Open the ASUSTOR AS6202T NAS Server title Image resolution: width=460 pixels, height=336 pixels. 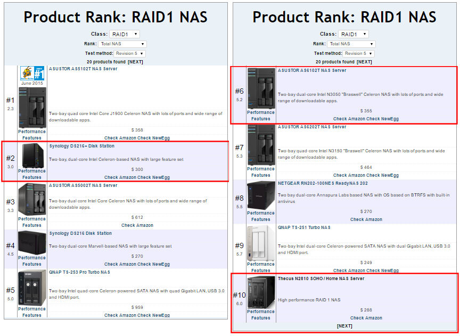[x=312, y=127]
